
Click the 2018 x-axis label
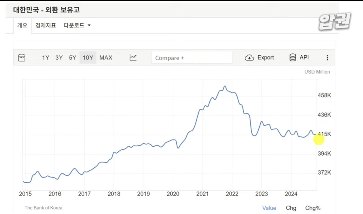coord(114,194)
